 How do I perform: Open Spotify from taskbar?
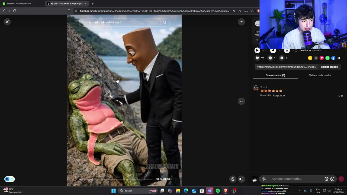pos(218,191)
